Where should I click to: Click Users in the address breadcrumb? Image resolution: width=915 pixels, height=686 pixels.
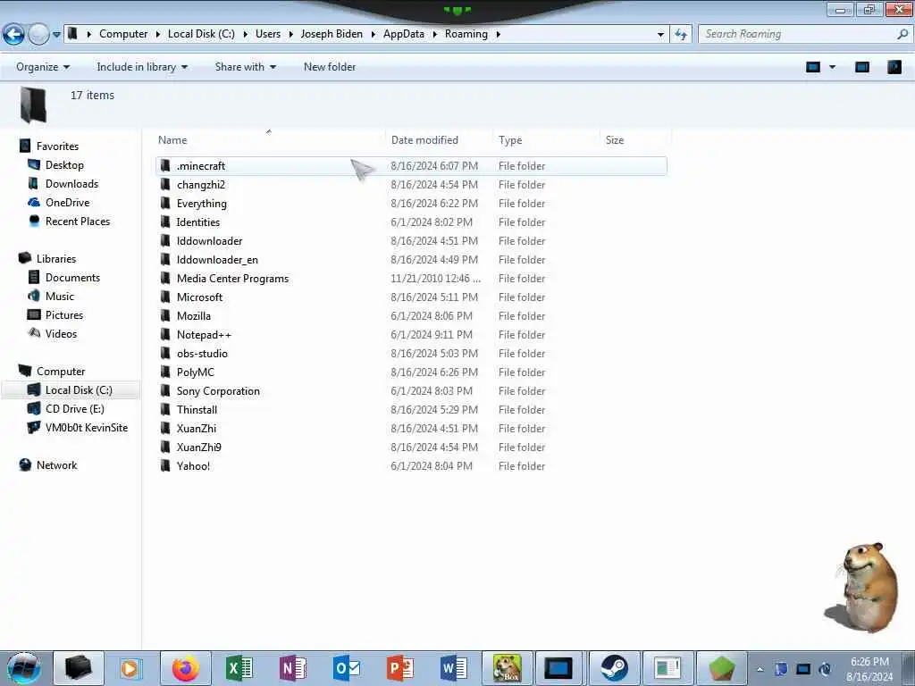[268, 34]
